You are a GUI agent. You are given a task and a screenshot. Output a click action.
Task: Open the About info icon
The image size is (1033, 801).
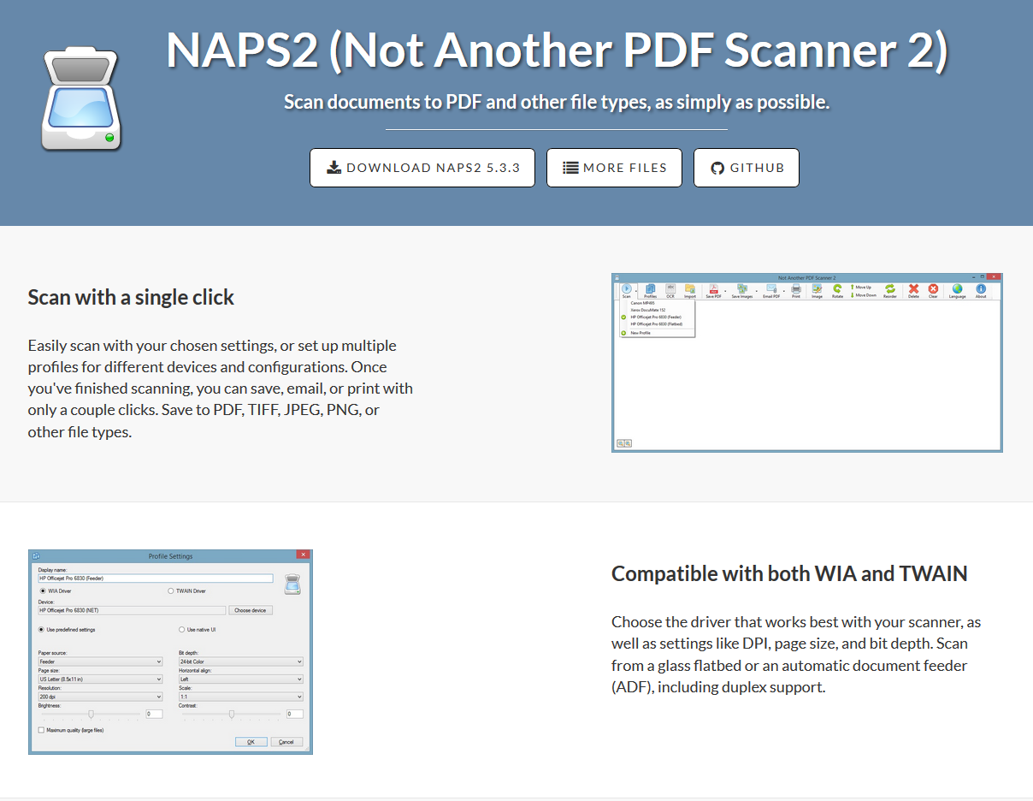981,290
